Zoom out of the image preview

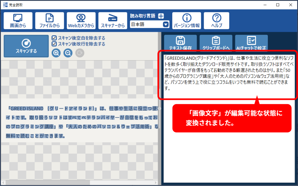(68, 53)
